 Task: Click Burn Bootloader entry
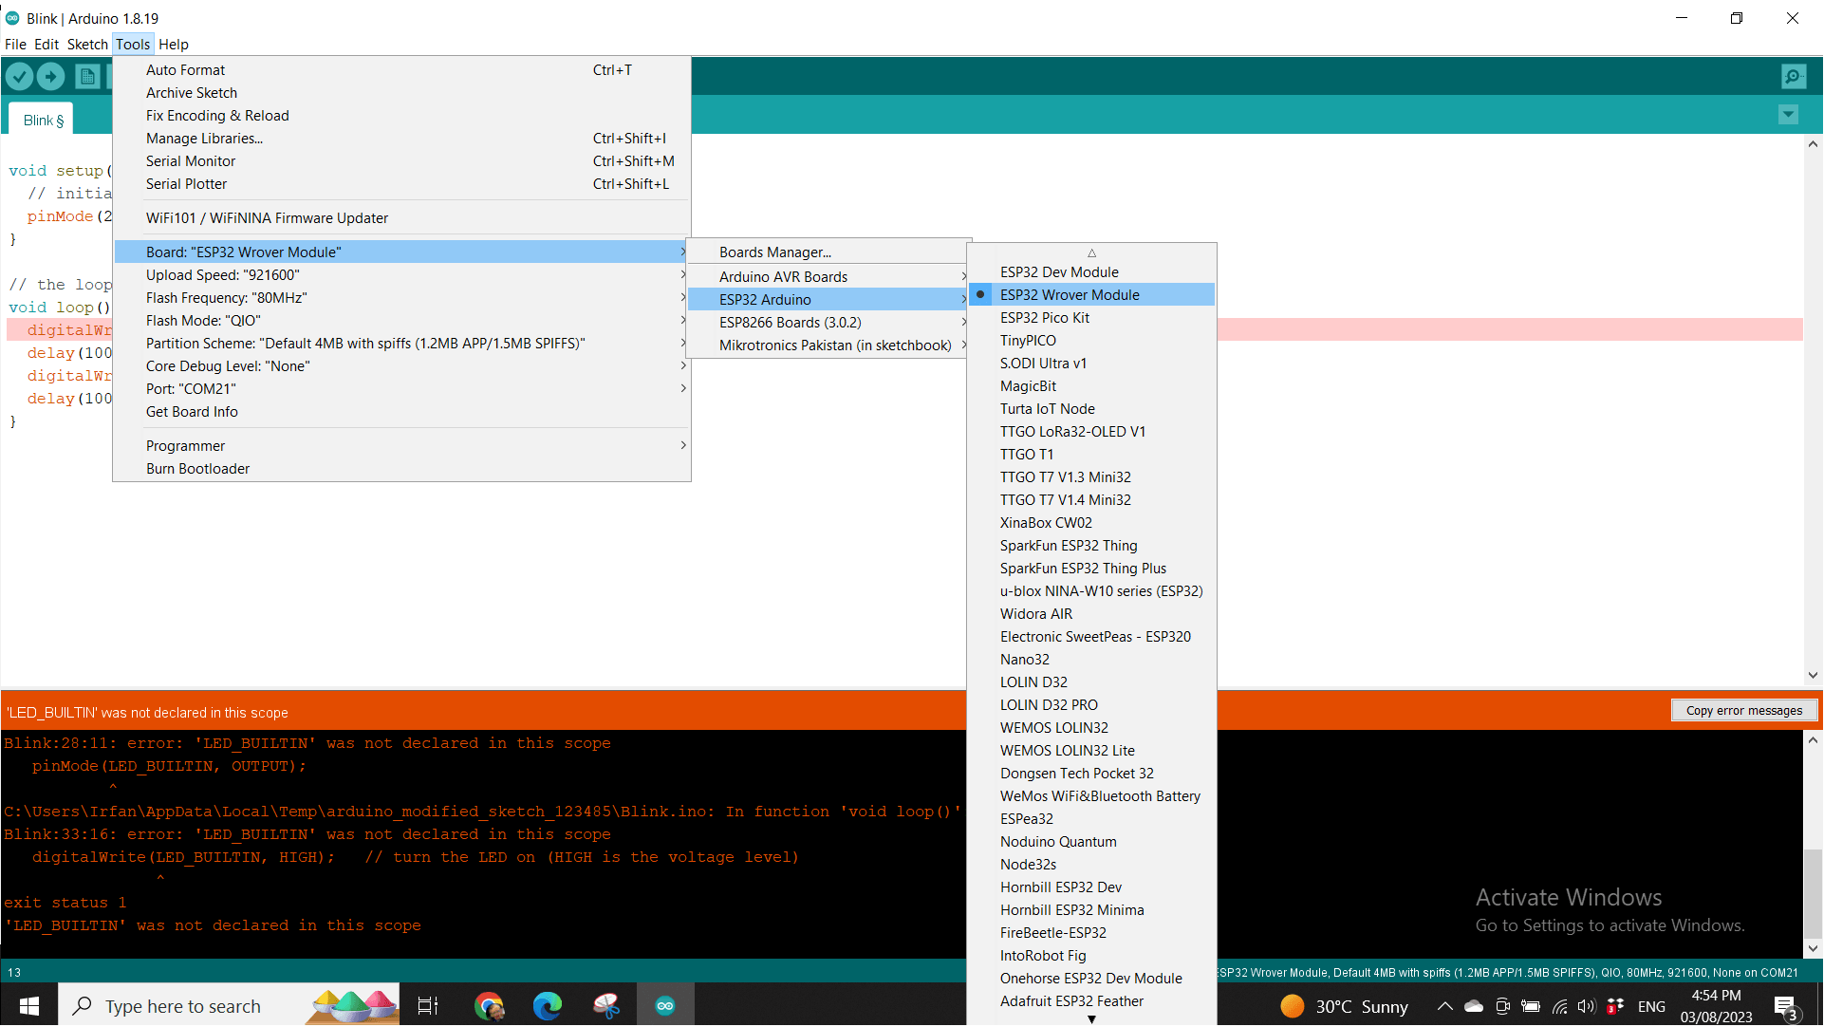coord(402,469)
